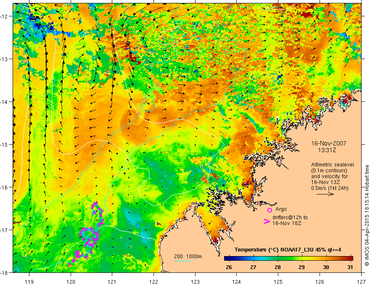The width and height of the screenshot is (370, 285).
Task: Click the magenta Argo circle marker
Action: pos(270,210)
